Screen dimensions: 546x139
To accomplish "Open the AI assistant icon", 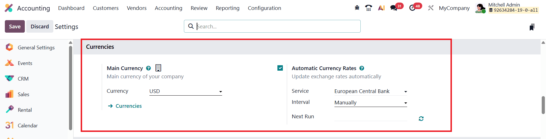I will coord(381,8).
